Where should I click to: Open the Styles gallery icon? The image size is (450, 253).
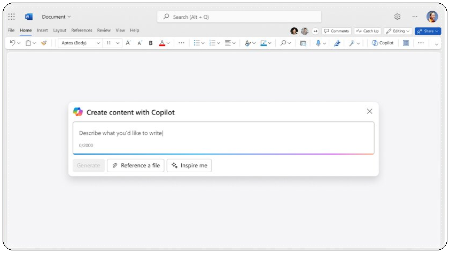[x=247, y=43]
